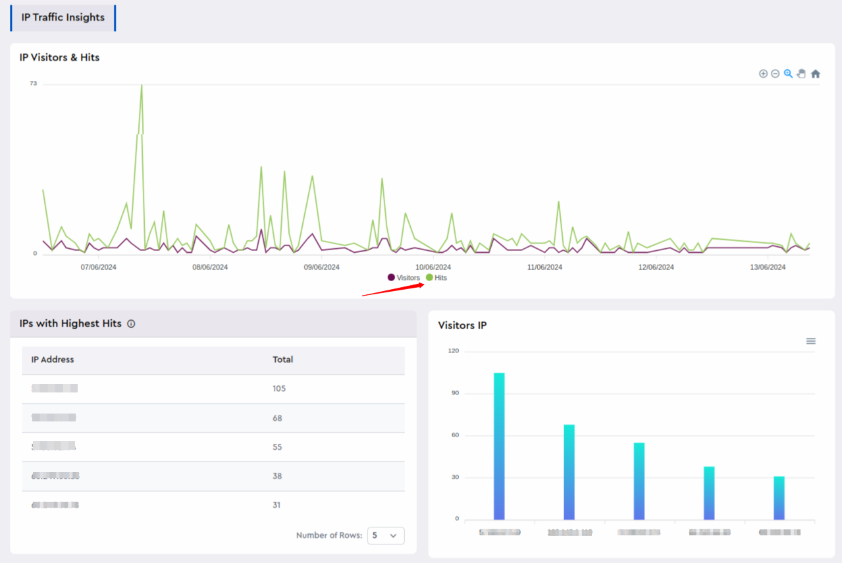Enable the panning hand tool
Image resolution: width=842 pixels, height=563 pixels.
801,74
